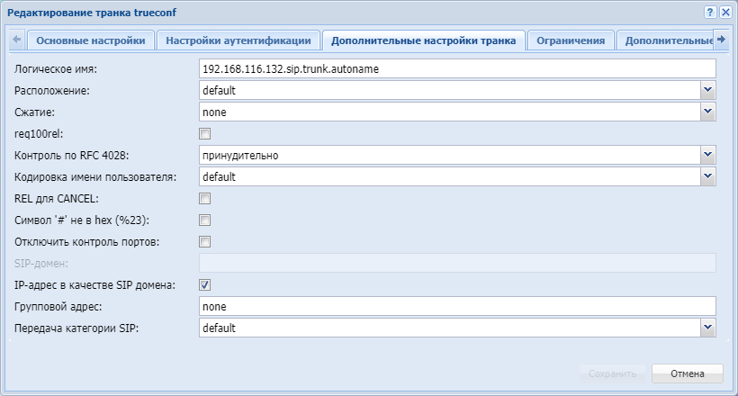Viewport: 738px width, 396px height.
Task: Close the trunk editing dialog
Action: (725, 11)
